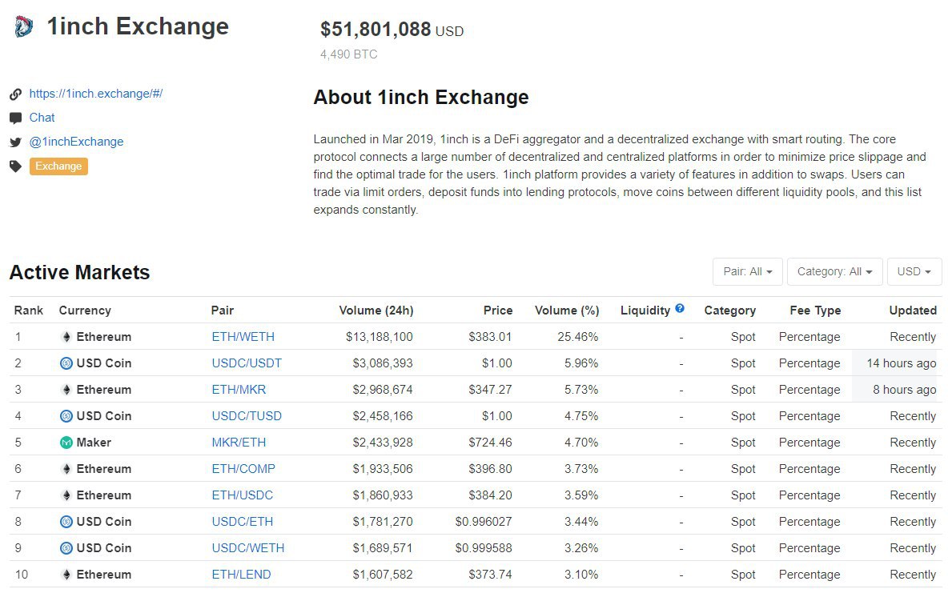Click the Ethereum icon in rank 6 row
Image resolution: width=948 pixels, height=593 pixels.
pos(66,469)
